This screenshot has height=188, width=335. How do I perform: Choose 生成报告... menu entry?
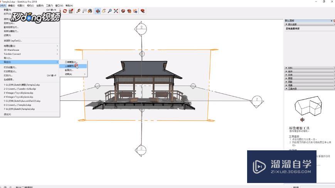(x=30, y=80)
